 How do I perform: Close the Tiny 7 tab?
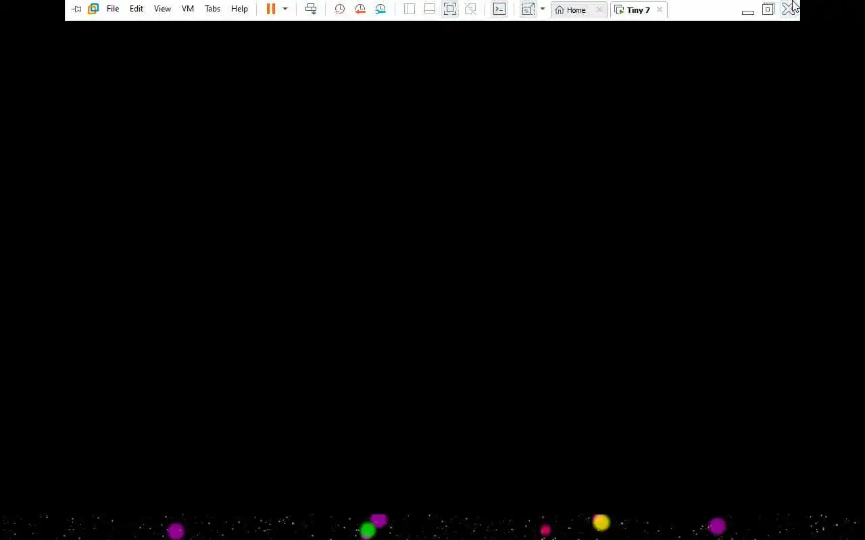pos(660,9)
